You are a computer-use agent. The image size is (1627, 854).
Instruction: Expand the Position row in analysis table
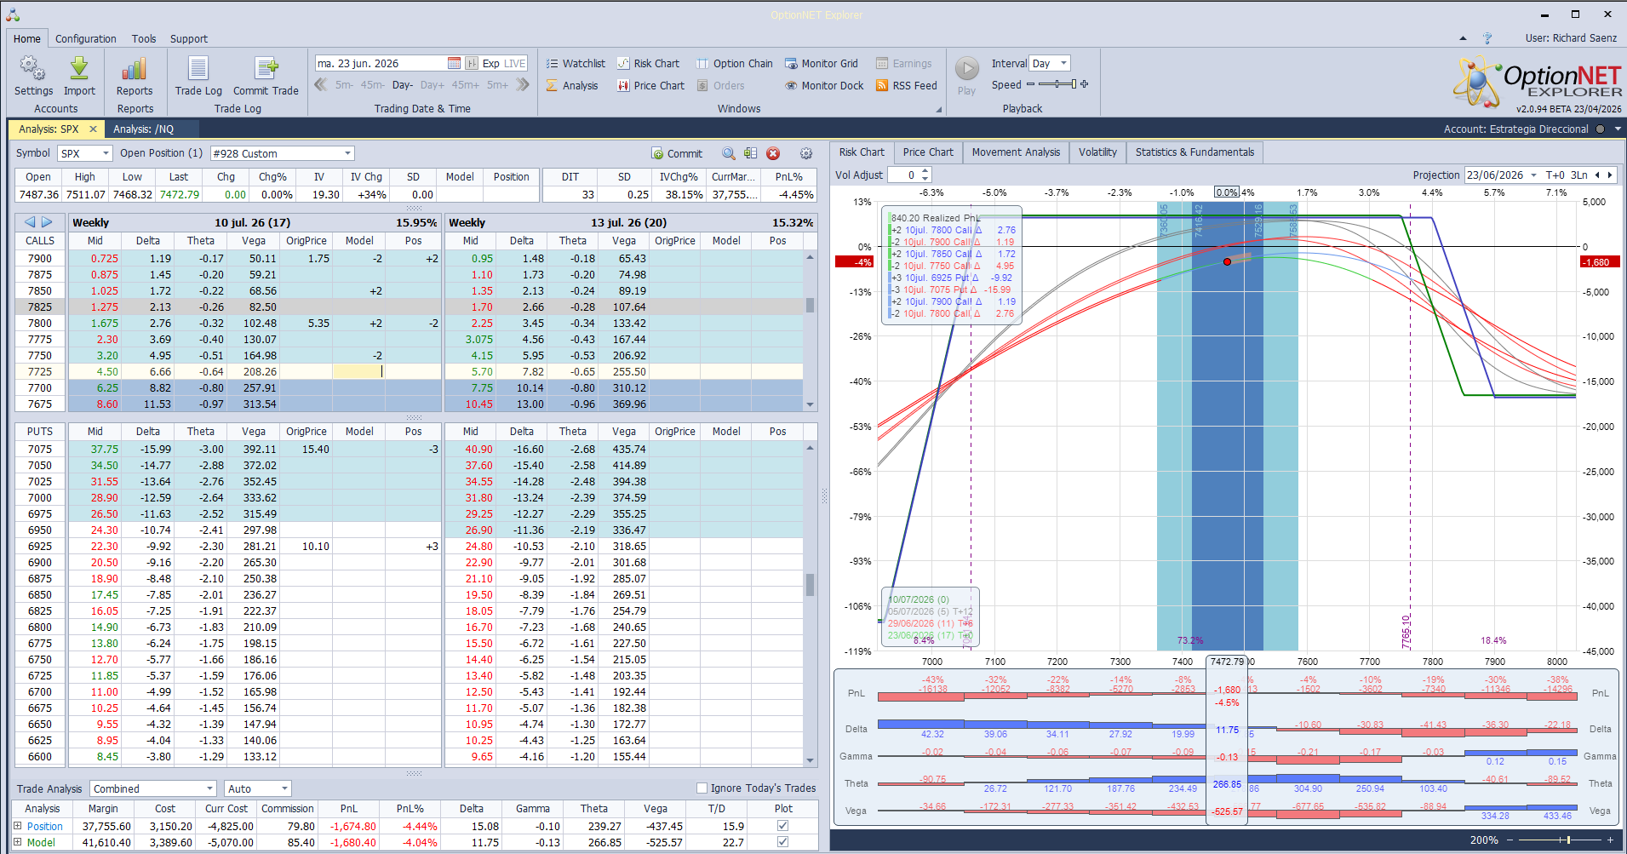point(17,825)
